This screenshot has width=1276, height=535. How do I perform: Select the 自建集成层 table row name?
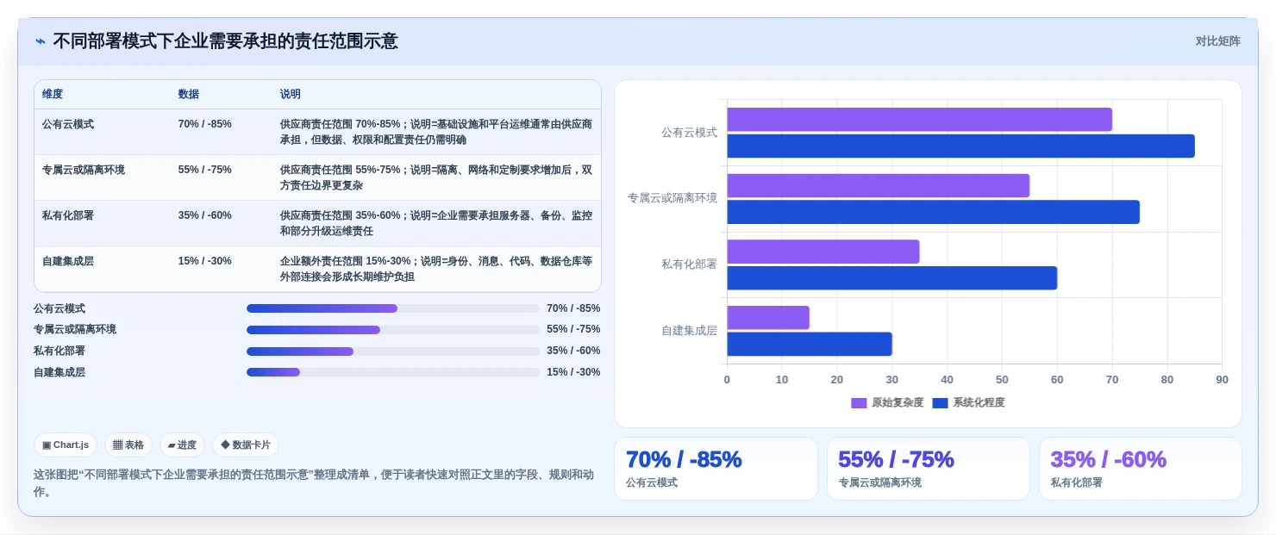click(68, 261)
